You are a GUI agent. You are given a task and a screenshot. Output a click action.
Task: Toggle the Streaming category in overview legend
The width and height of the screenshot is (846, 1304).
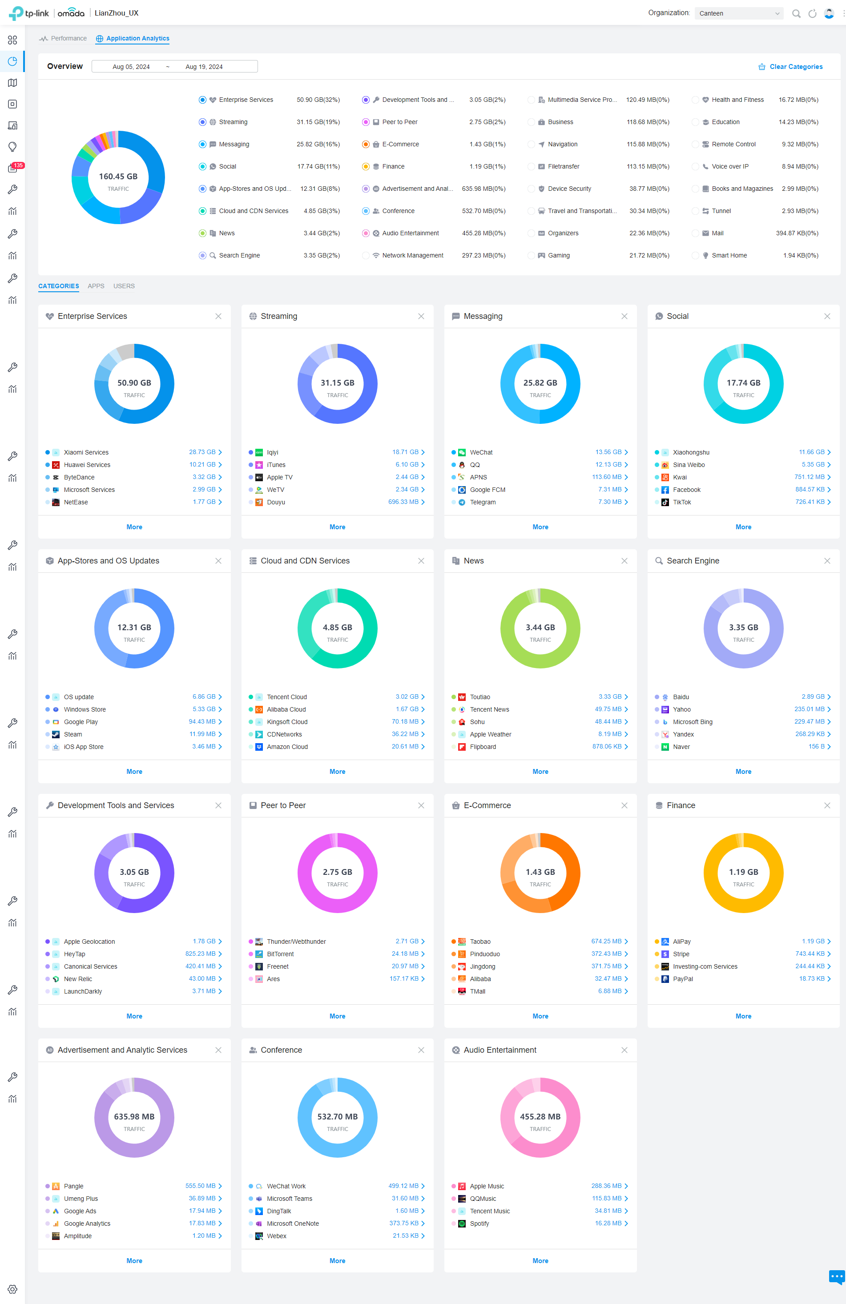coord(202,122)
